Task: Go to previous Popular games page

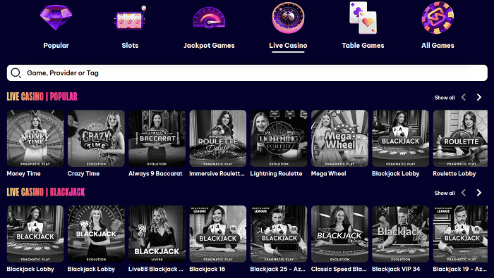Action: pos(464,97)
